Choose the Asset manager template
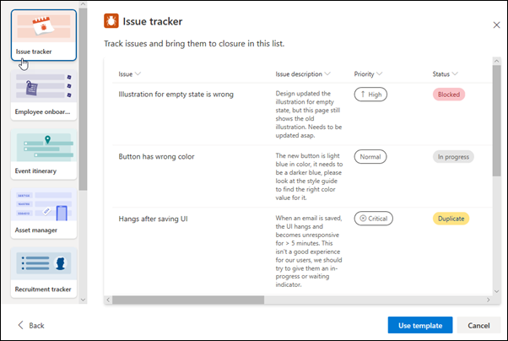The image size is (508, 341). pyautogui.click(x=44, y=214)
